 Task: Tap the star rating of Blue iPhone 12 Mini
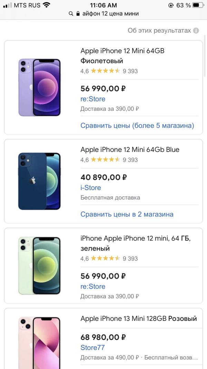click(106, 160)
